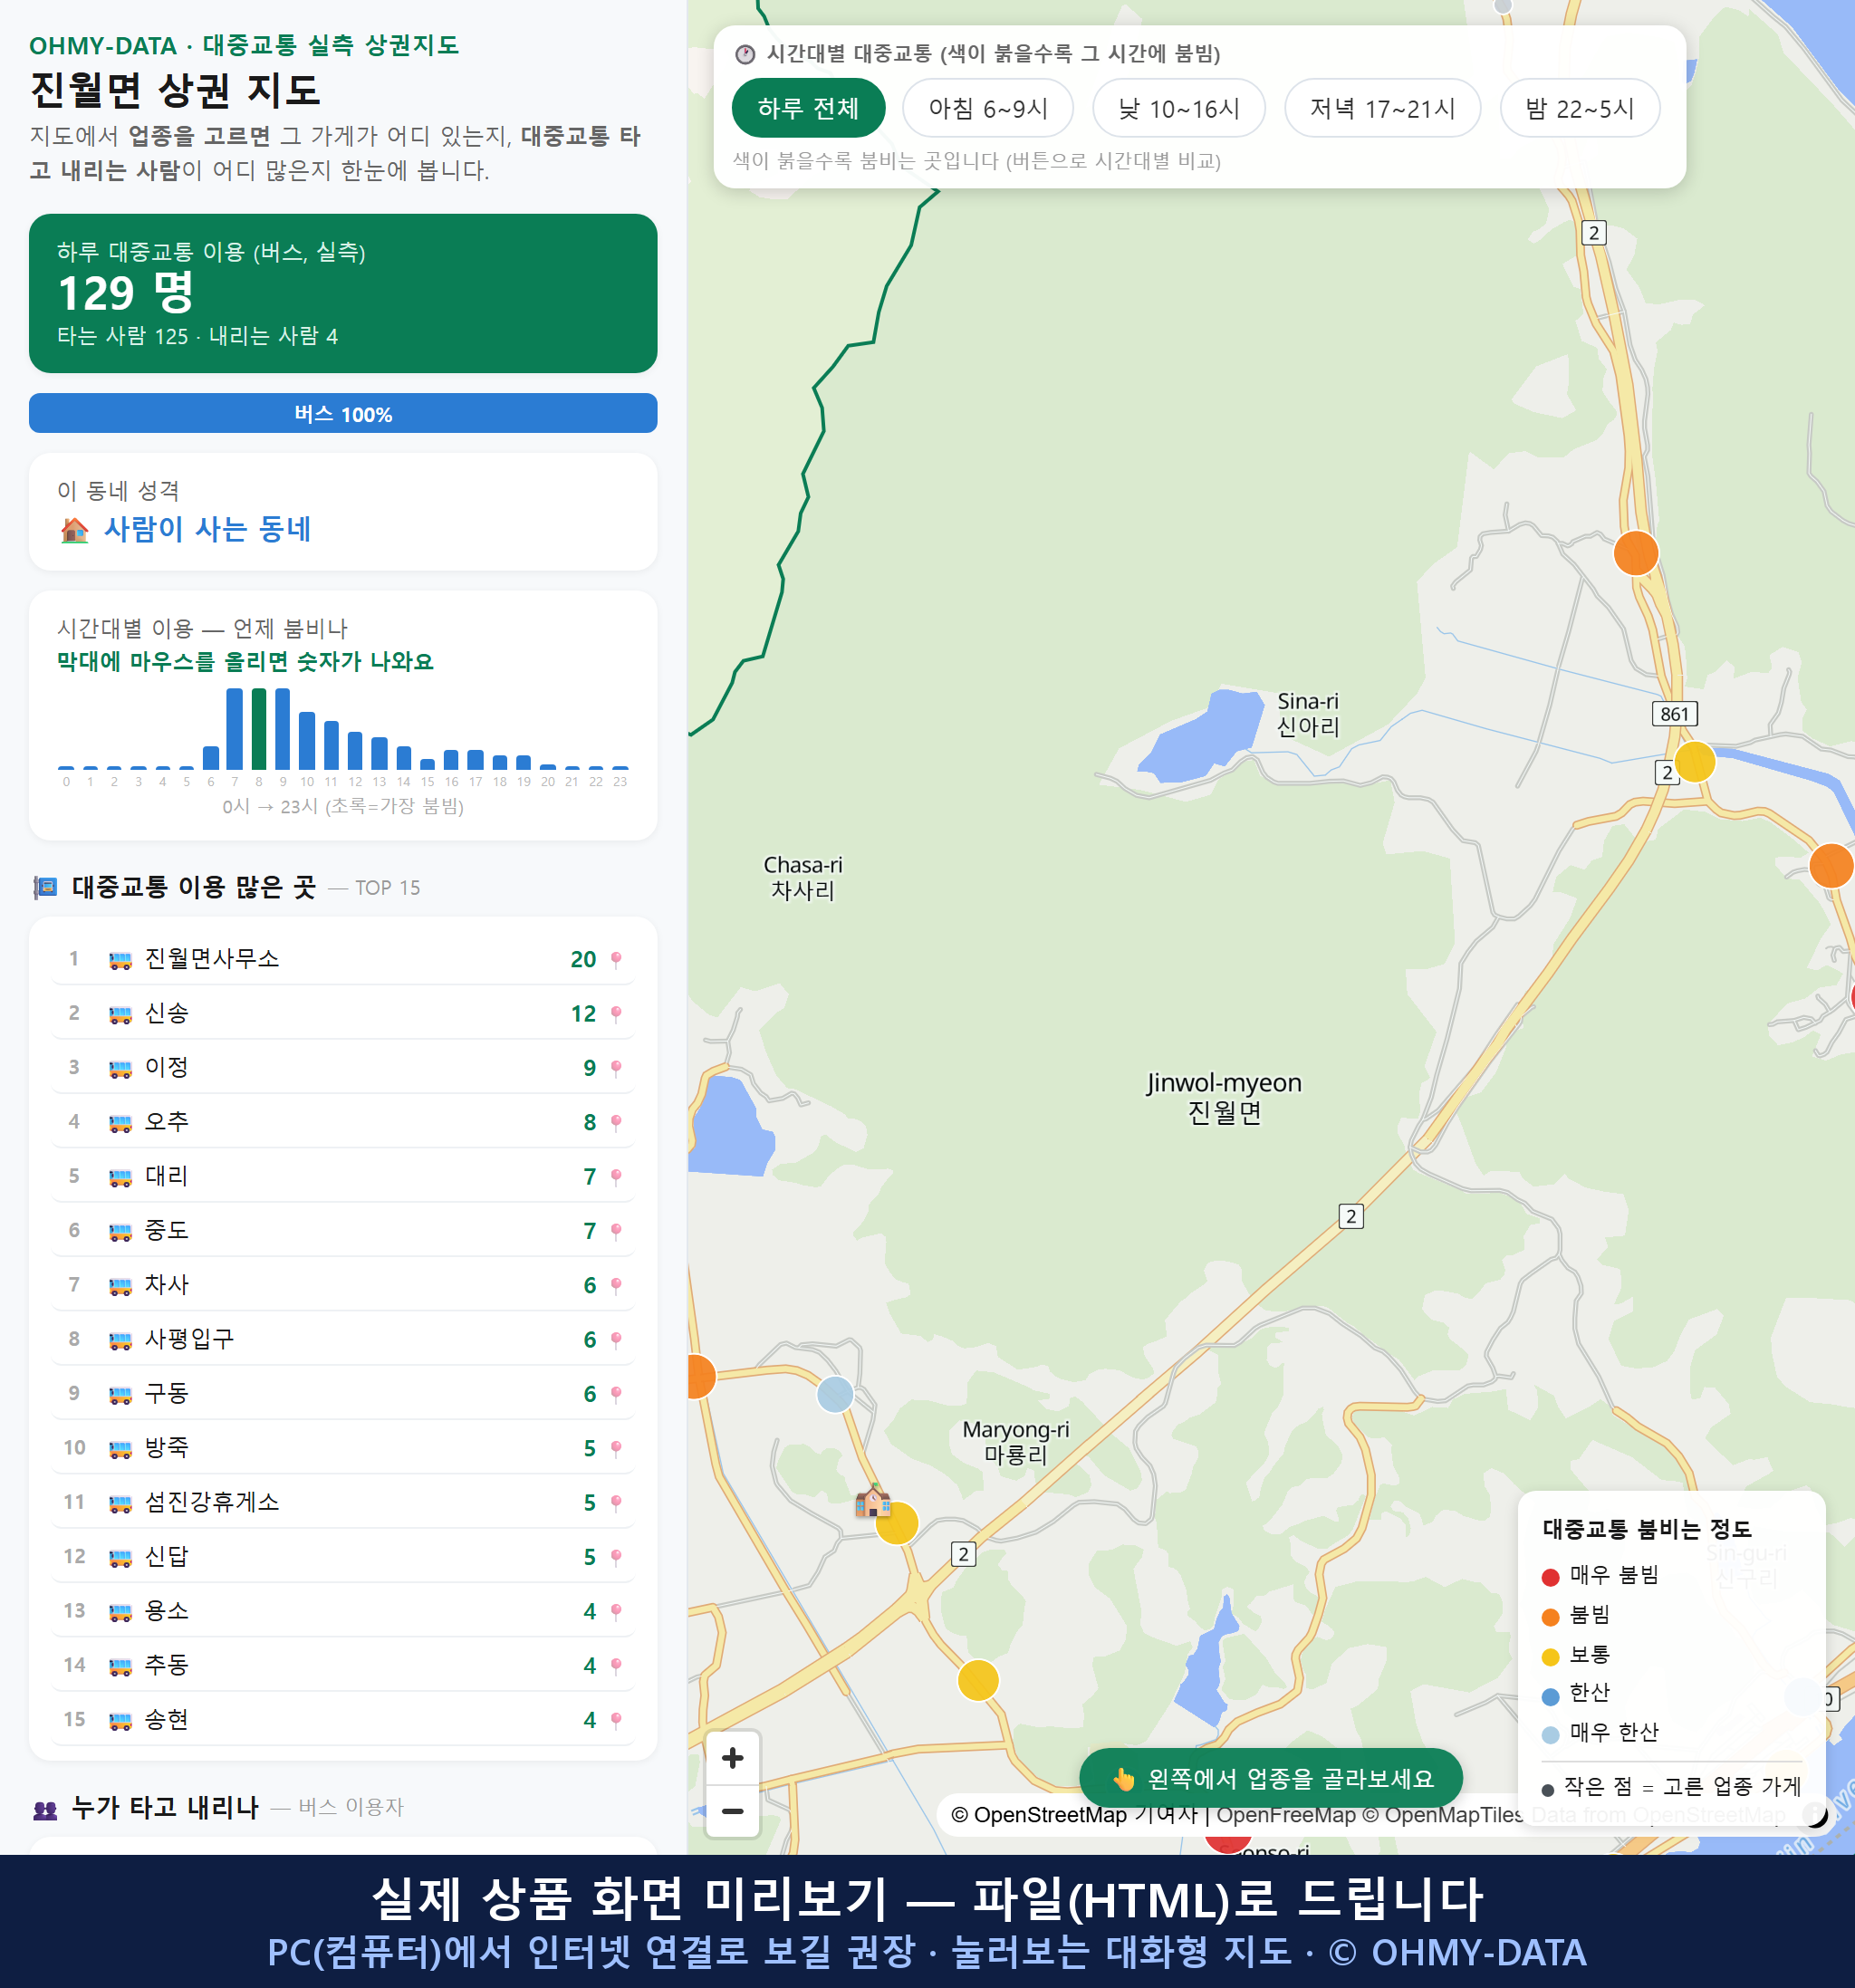Click the orange 붐빔 legend dot
Viewport: 1855px width, 1988px height.
click(x=1550, y=1617)
